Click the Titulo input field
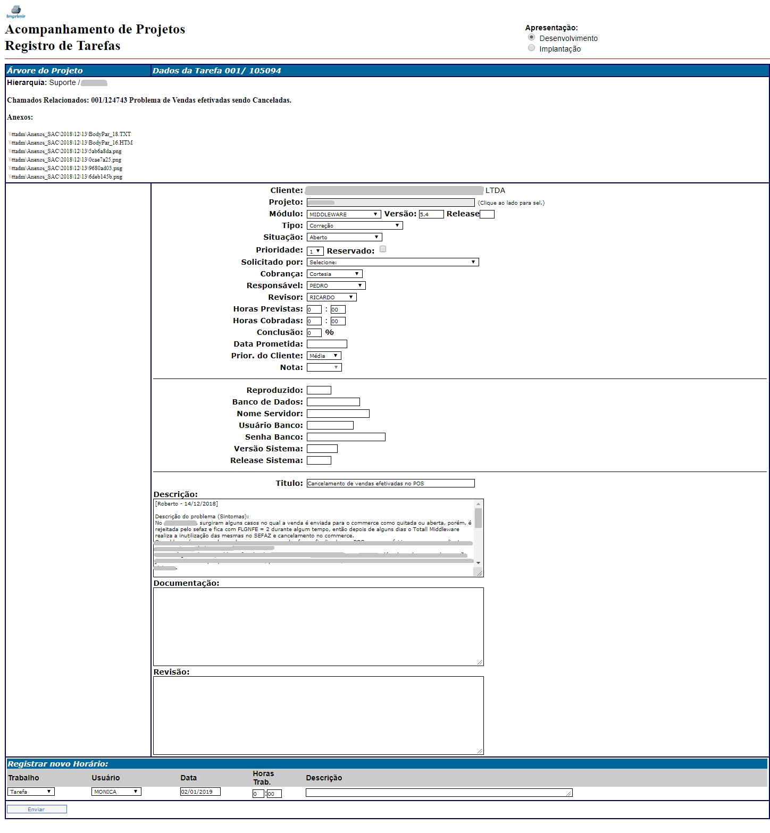The image size is (770, 833). 390,483
